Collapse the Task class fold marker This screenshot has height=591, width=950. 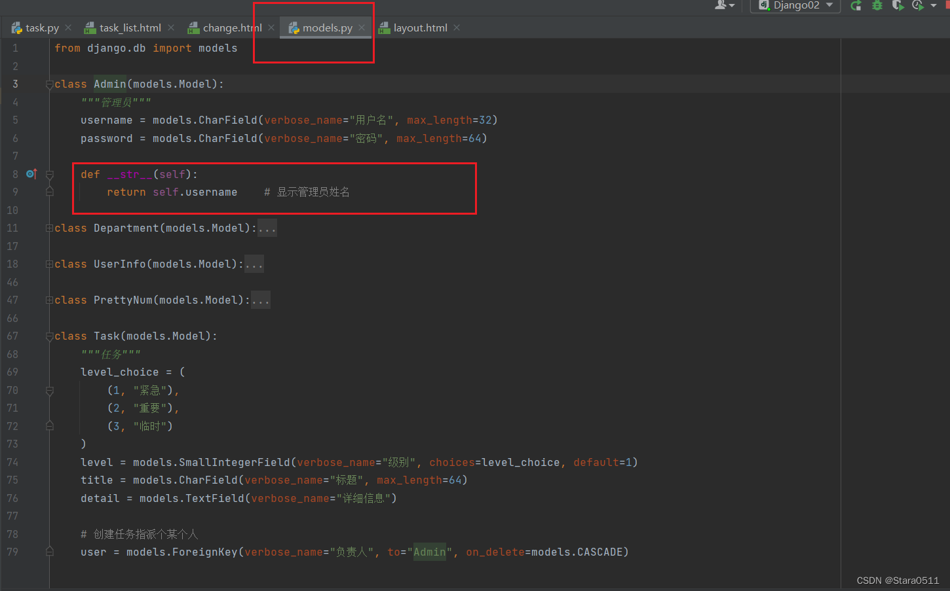coord(49,336)
